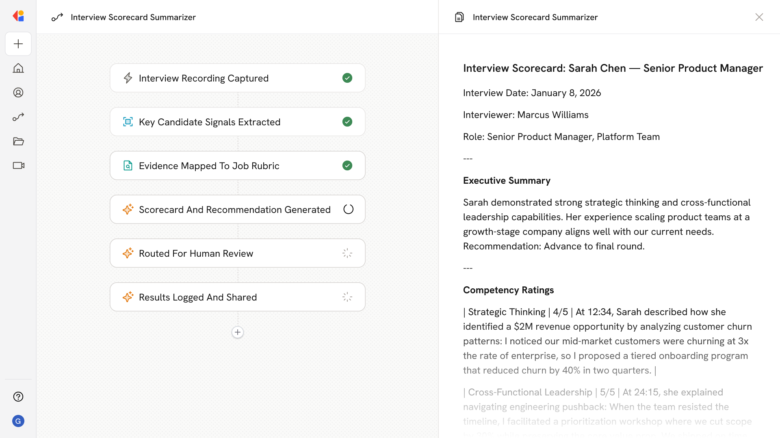Close the Interview Scorecard Summarizer panel
The image size is (780, 438).
click(x=759, y=17)
